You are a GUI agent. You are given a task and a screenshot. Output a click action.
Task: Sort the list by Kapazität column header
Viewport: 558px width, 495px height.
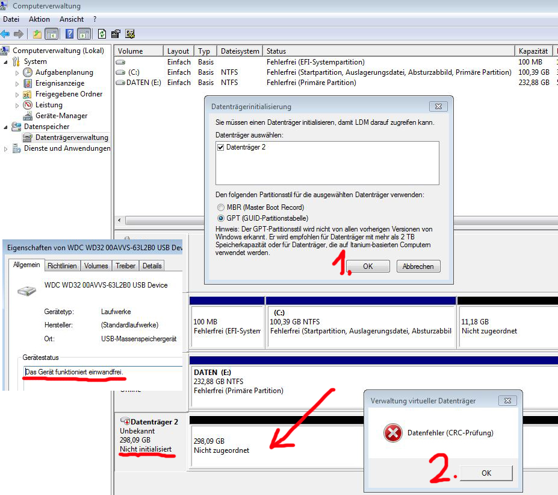pos(533,51)
